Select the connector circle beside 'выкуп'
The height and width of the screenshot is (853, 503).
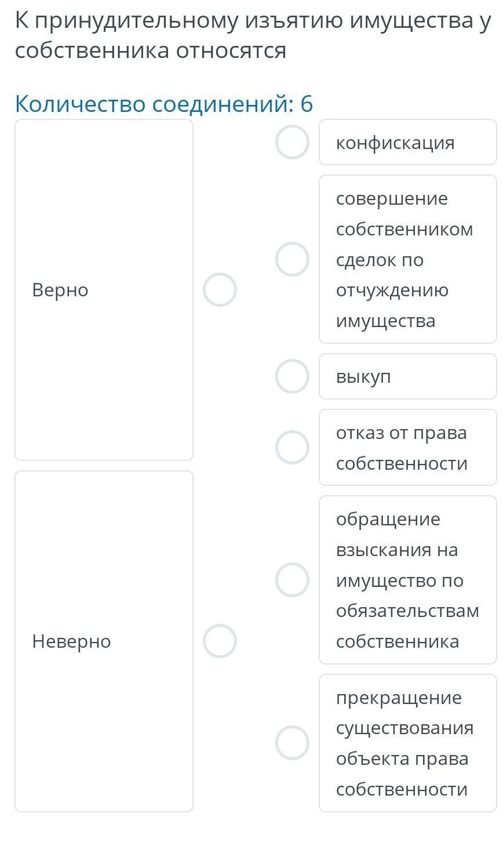292,376
